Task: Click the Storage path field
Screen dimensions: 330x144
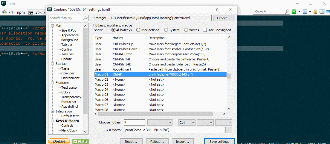Action: coord(161,18)
